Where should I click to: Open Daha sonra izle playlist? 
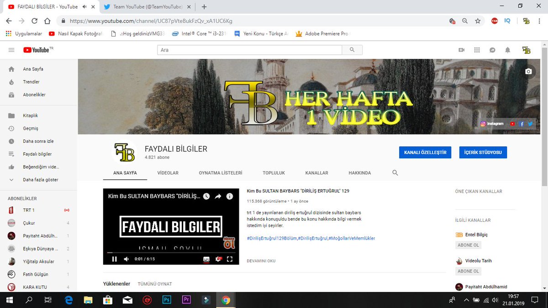pos(38,141)
